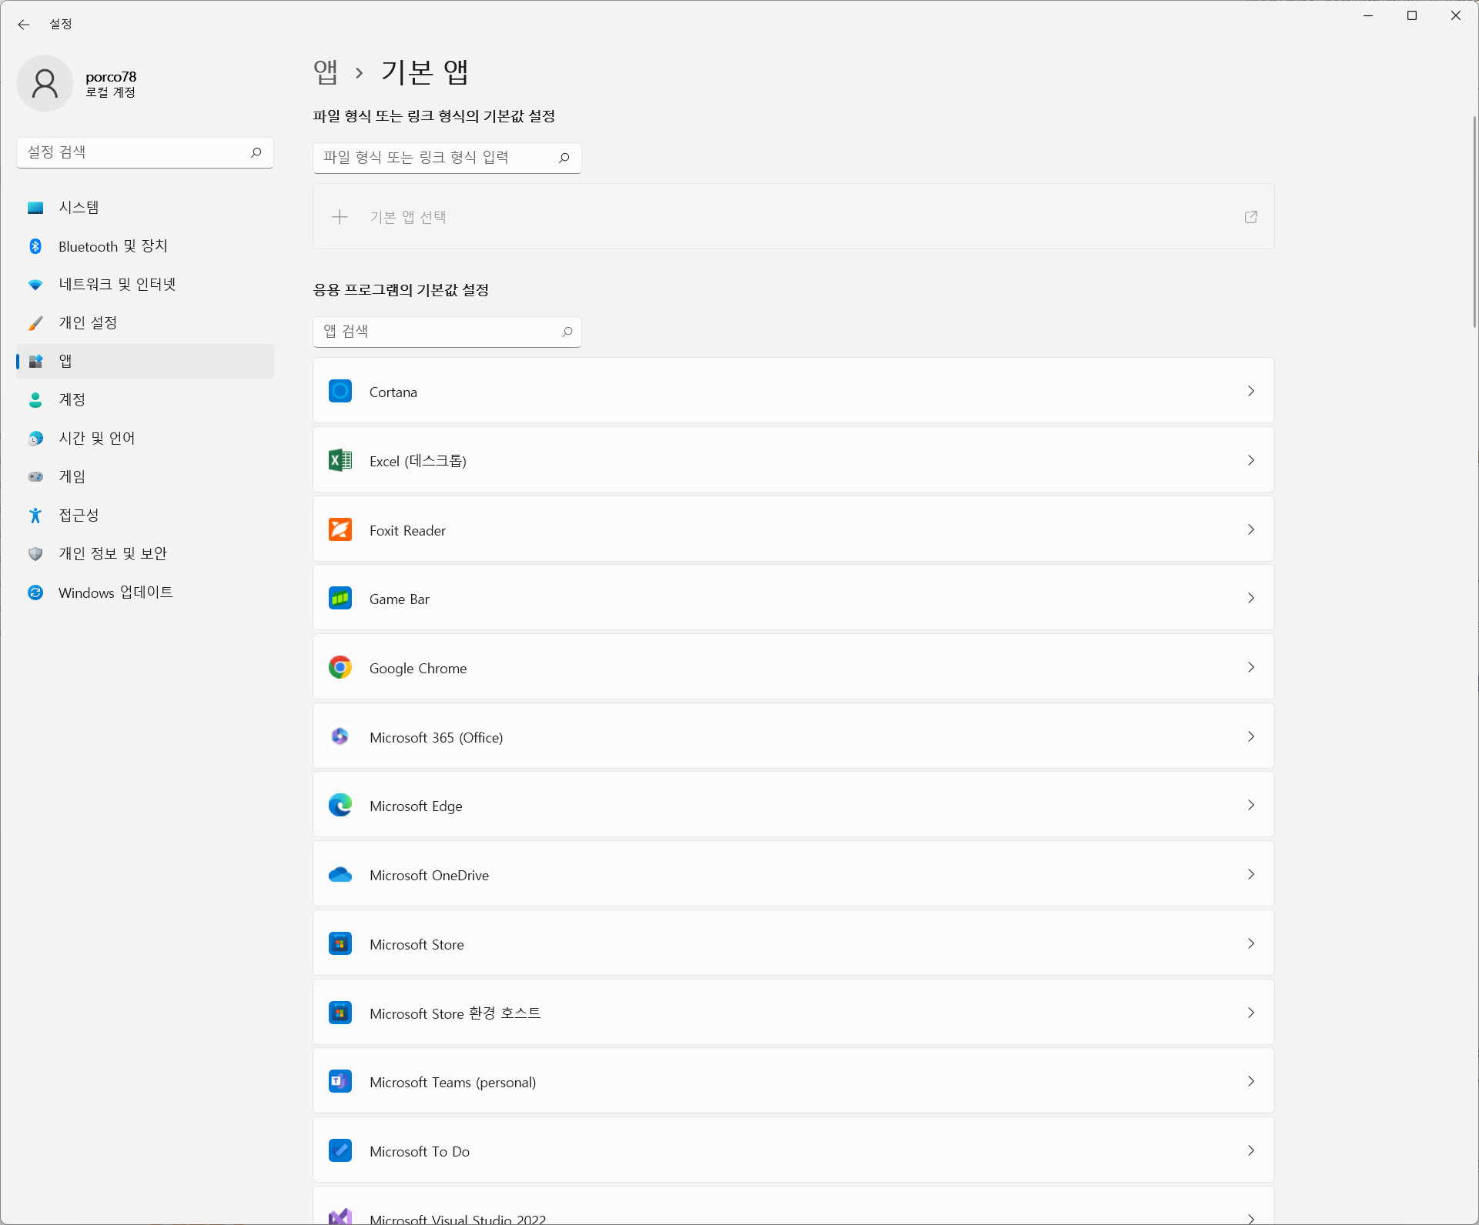Click the Microsoft OneDrive cloud icon

point(340,874)
